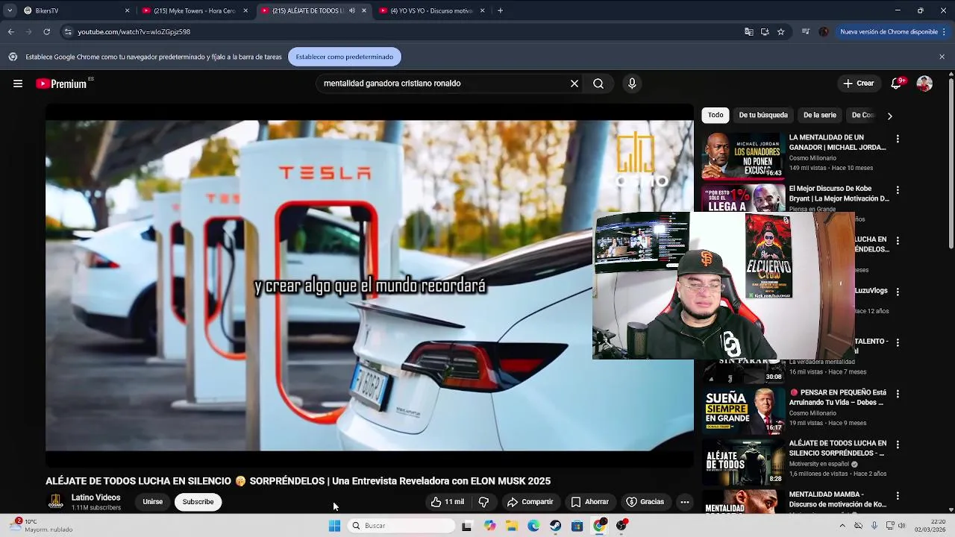Image resolution: width=955 pixels, height=537 pixels.
Task: Click the magnifying glass search button
Action: [598, 84]
